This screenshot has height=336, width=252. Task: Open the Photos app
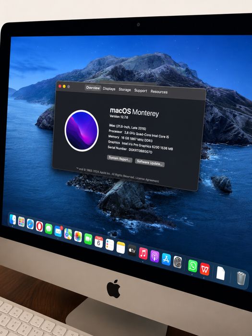coord(78,237)
